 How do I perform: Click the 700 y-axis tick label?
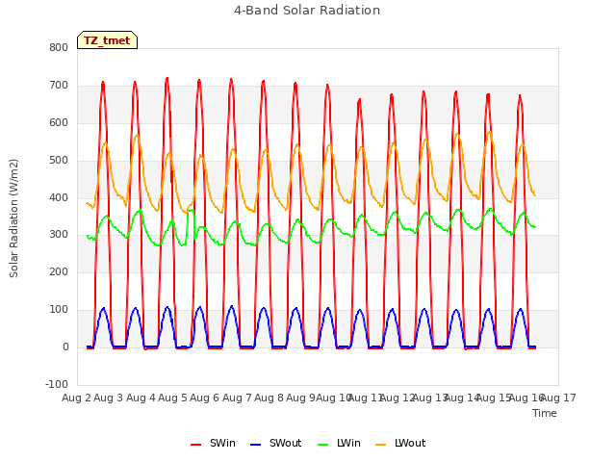point(59,86)
